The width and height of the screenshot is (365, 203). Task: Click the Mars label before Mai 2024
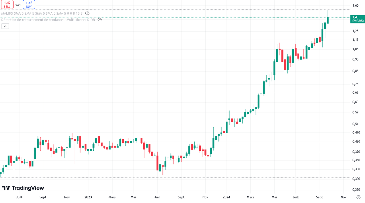[250, 197]
